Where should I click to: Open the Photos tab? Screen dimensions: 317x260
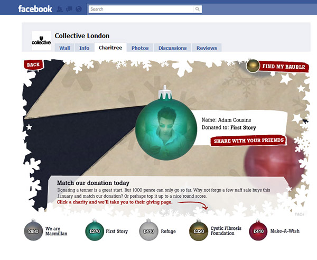pos(140,48)
